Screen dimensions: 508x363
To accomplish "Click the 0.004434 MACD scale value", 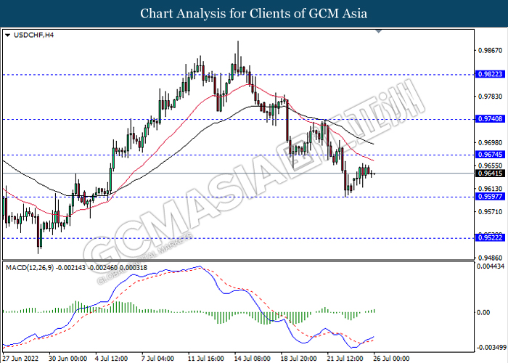I will tap(491, 266).
